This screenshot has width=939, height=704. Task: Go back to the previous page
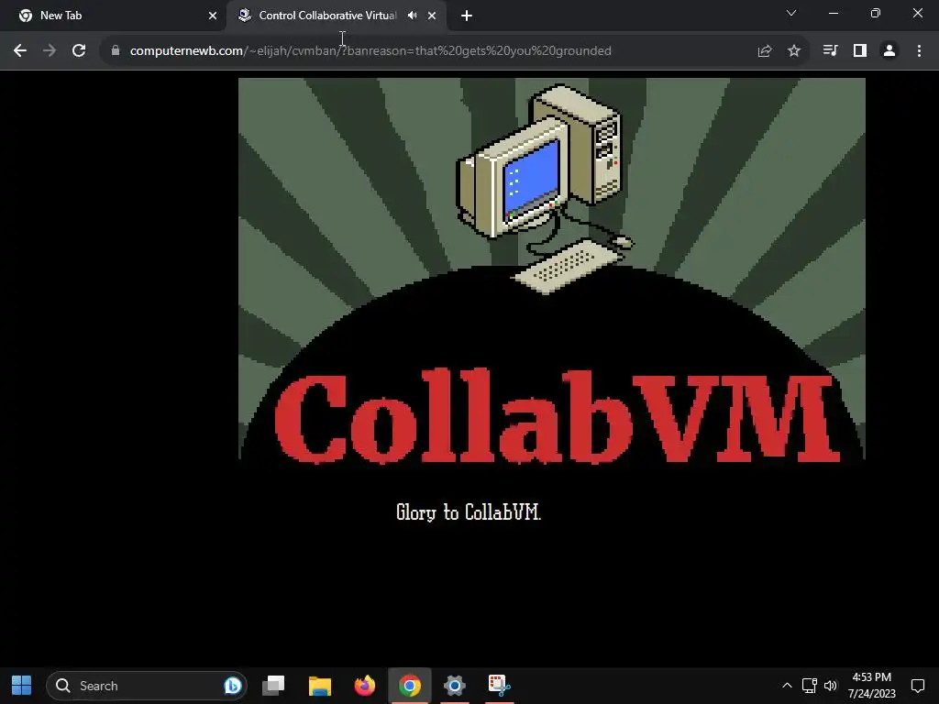(x=20, y=51)
